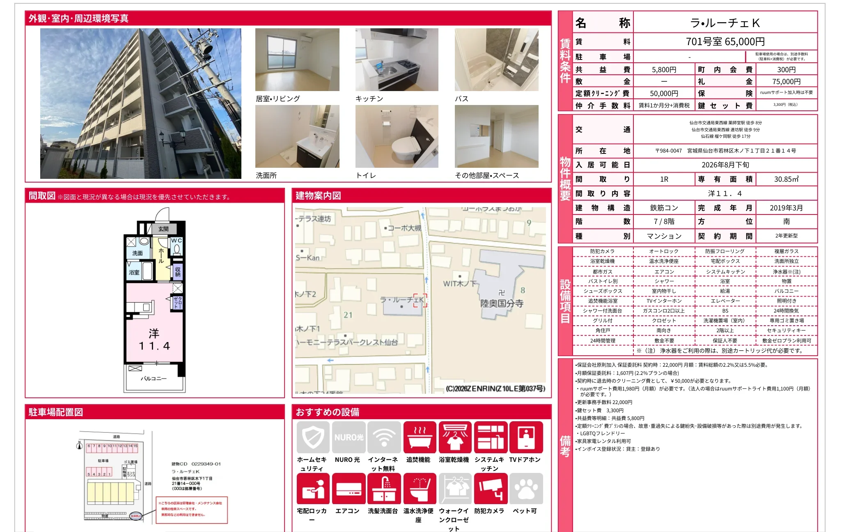Click the 礼金 value 75,000円

787,81
